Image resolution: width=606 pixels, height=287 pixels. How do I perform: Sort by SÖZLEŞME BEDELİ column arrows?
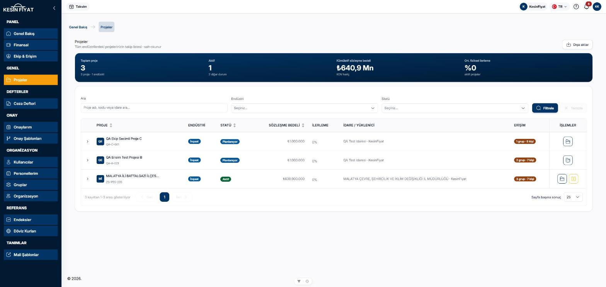pyautogui.click(x=303, y=125)
